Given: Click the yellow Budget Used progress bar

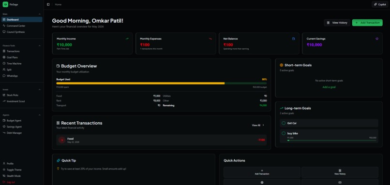Looking at the screenshot, I should point(140,84).
